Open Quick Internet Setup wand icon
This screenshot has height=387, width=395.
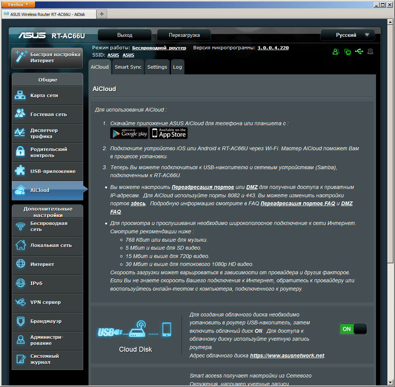21,57
